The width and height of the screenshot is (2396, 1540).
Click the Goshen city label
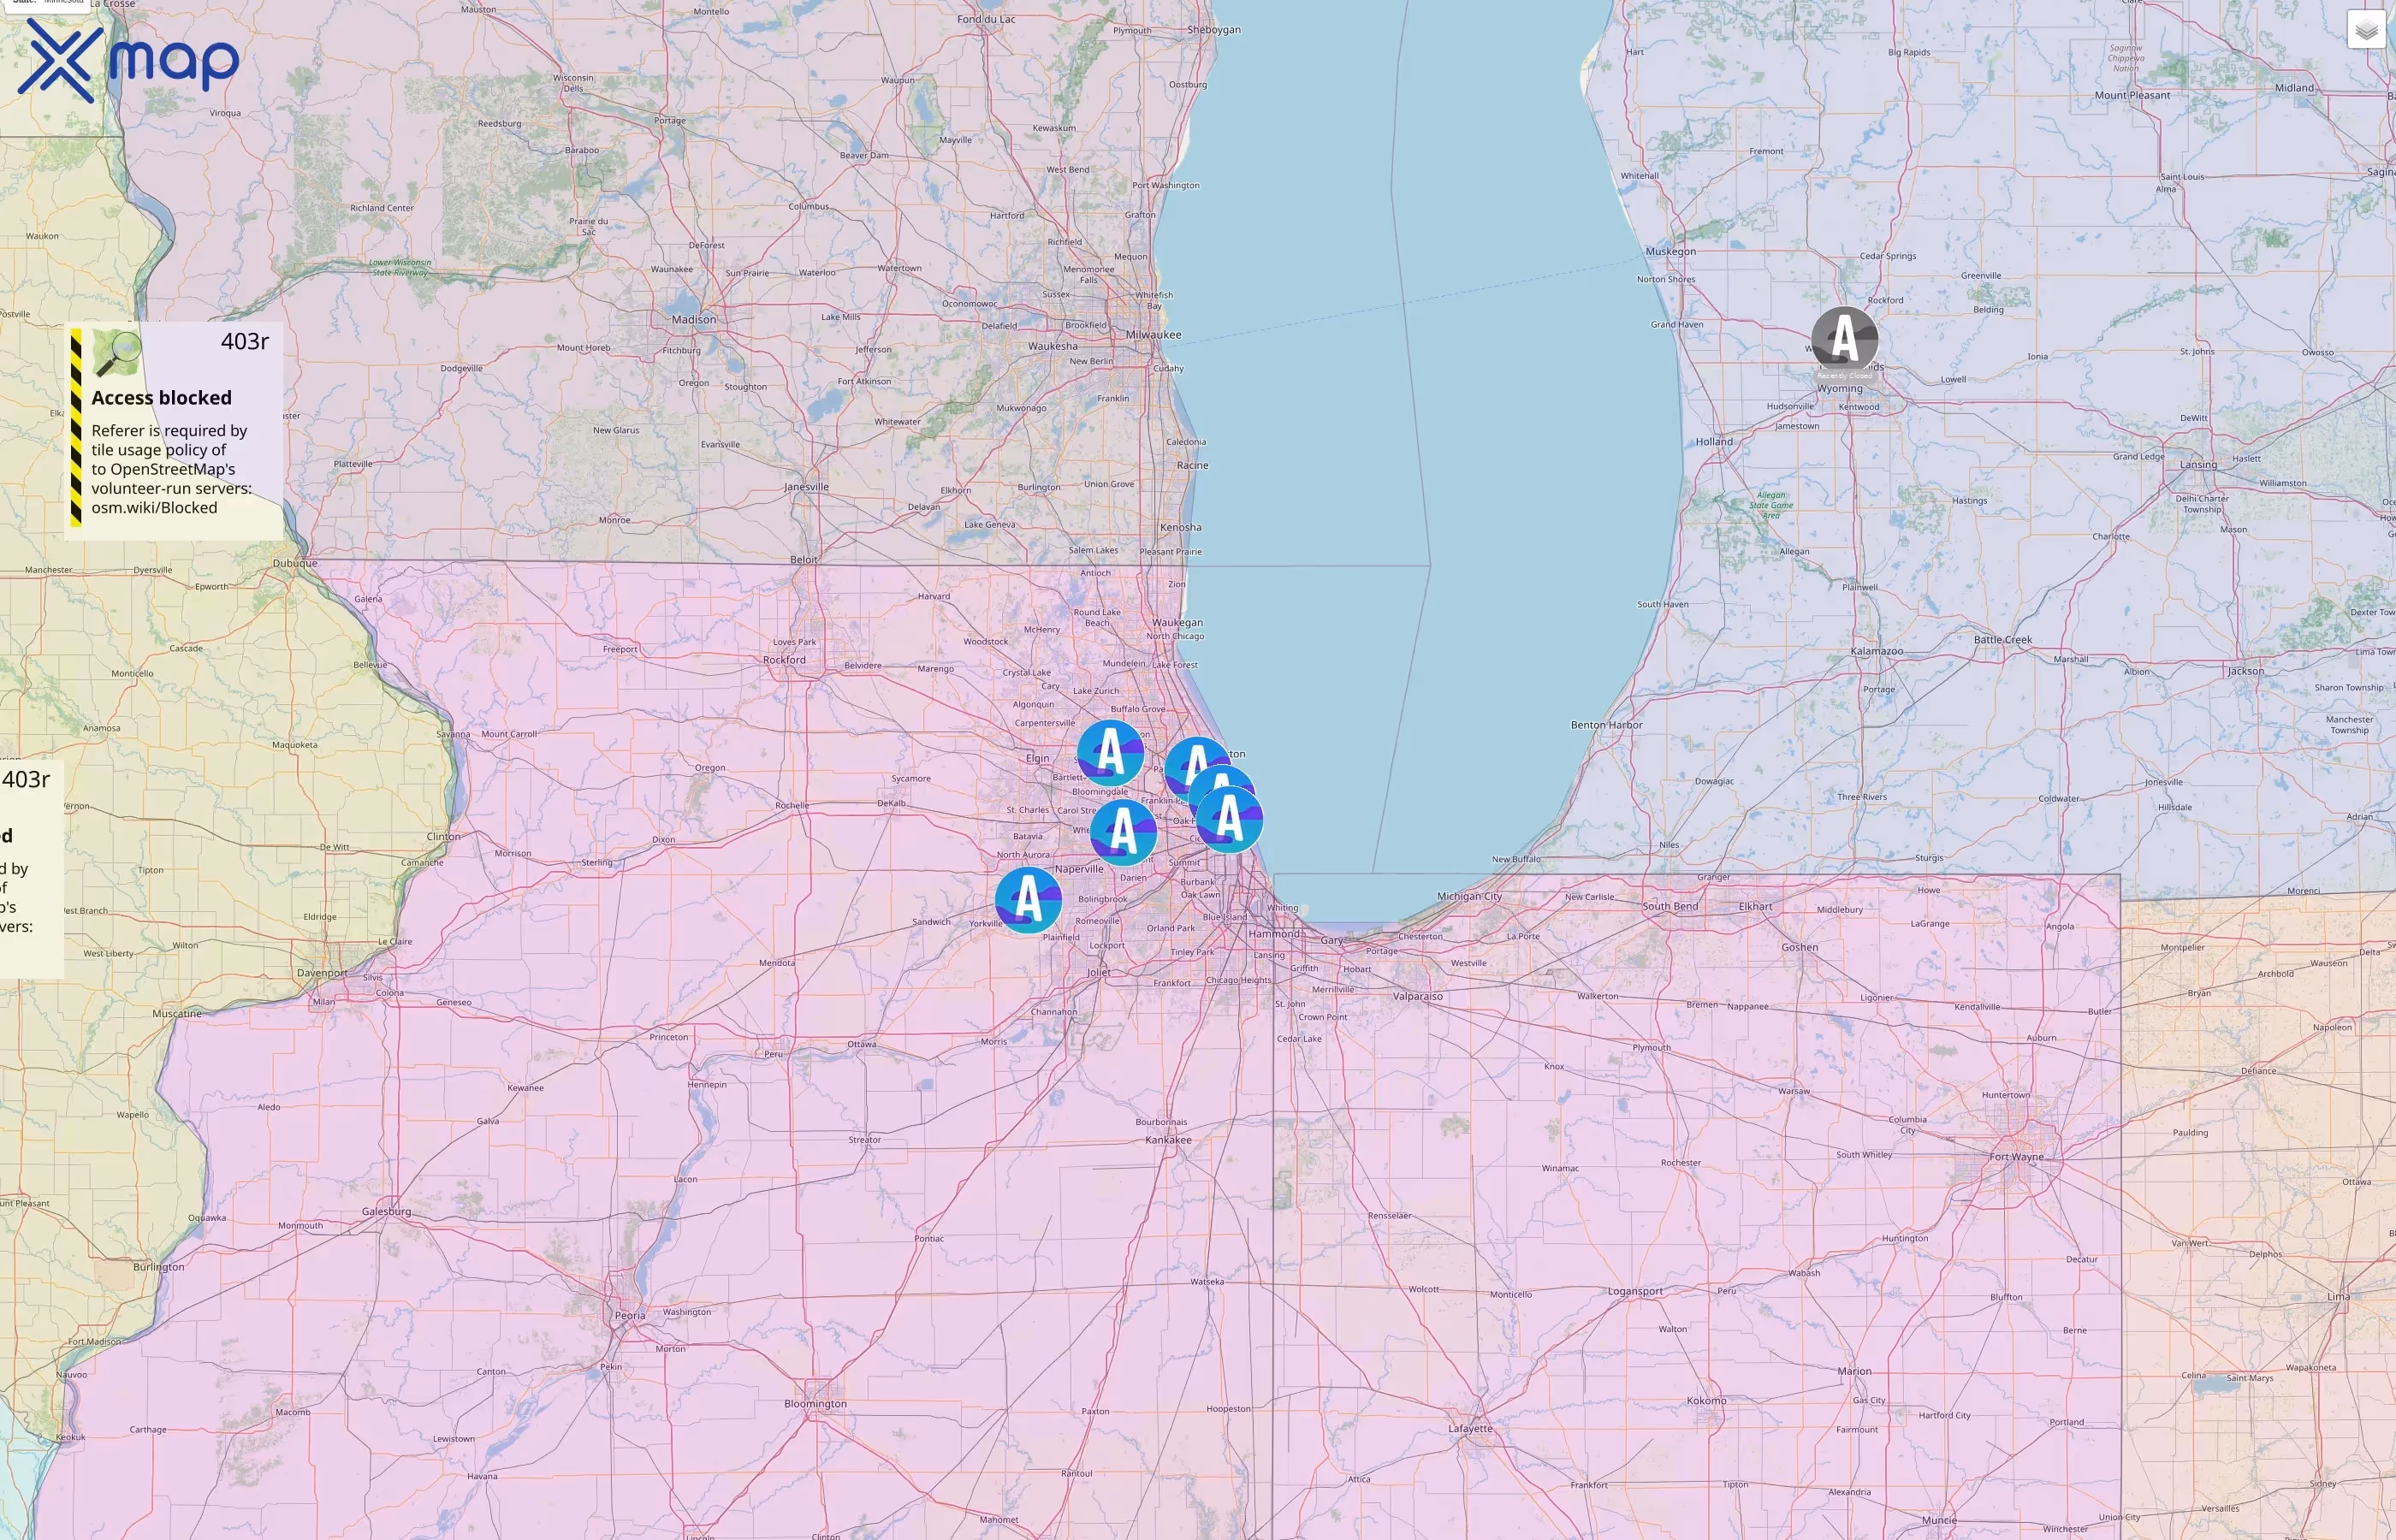pyautogui.click(x=1799, y=947)
